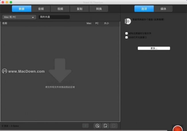The height and width of the screenshot is (131, 187).
Task: Go to the 转换 (Convert) tab
Action: coord(99,9)
